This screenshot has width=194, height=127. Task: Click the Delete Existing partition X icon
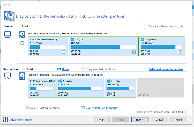tap(27, 108)
